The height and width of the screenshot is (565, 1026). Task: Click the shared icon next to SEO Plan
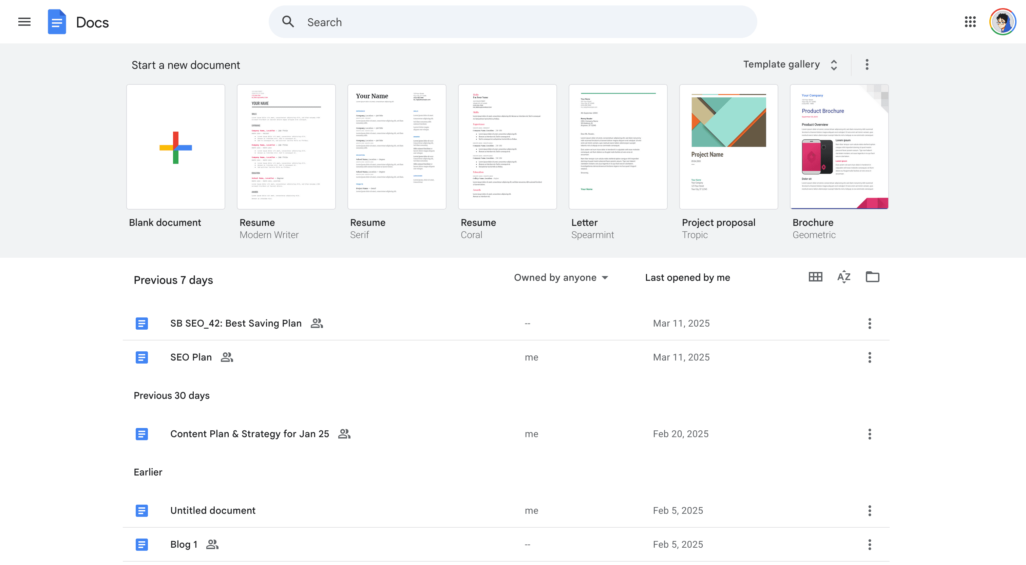point(226,357)
